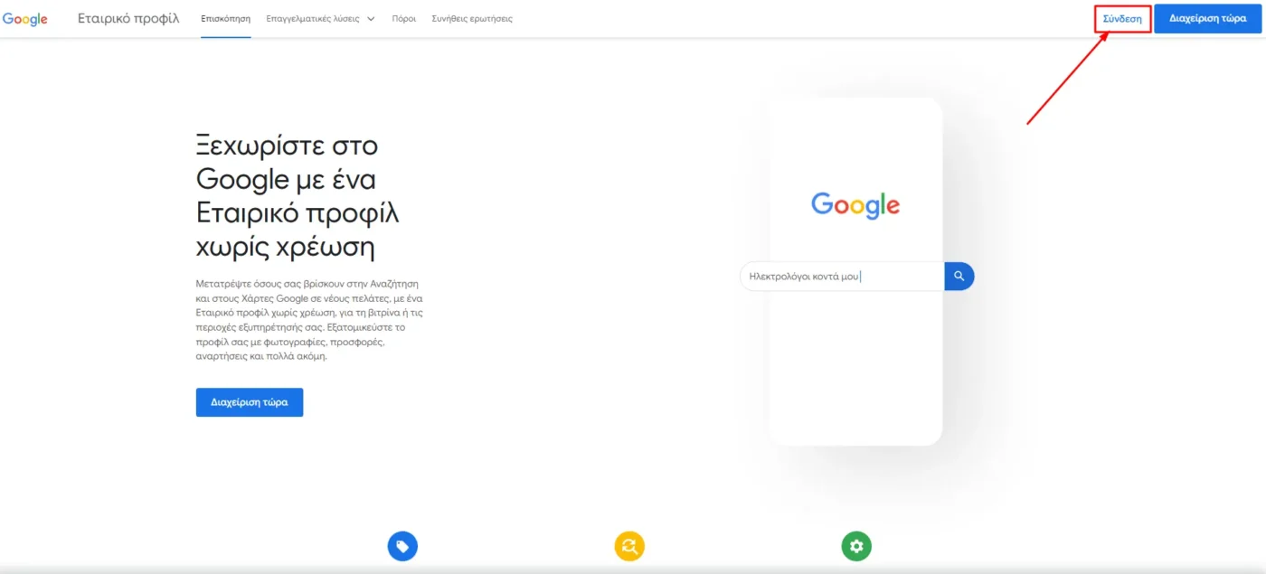Viewport: 1266px width, 574px height.
Task: Click the Μετατρέψτε όσους σας βρίσκουν paragraph
Action: (x=309, y=320)
